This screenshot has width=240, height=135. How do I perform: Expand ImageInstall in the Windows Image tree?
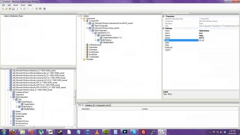(x=11, y=116)
